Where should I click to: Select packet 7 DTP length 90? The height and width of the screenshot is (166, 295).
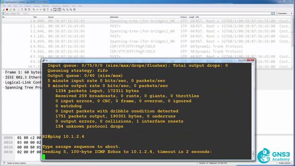point(147,52)
